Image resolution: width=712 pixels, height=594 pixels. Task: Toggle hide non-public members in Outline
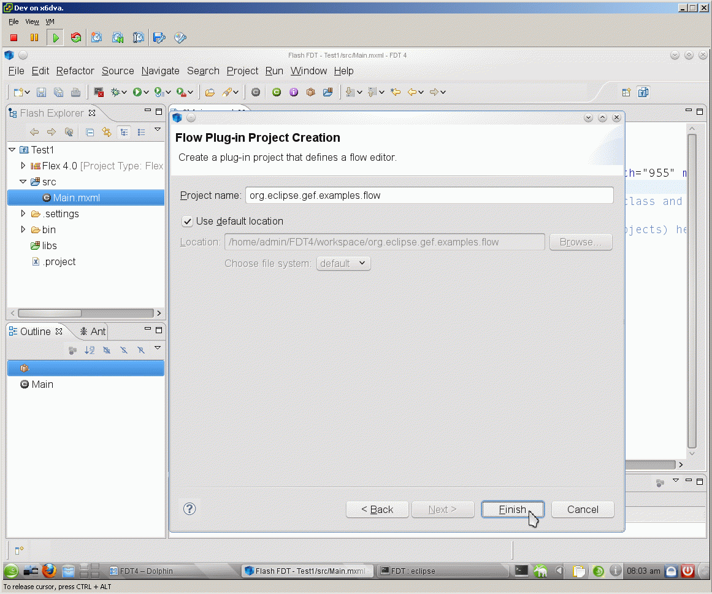(x=141, y=350)
